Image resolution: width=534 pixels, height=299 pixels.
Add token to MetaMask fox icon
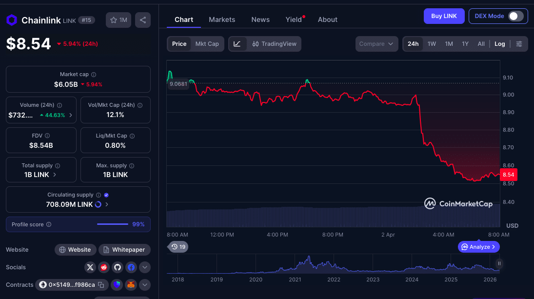tap(131, 284)
